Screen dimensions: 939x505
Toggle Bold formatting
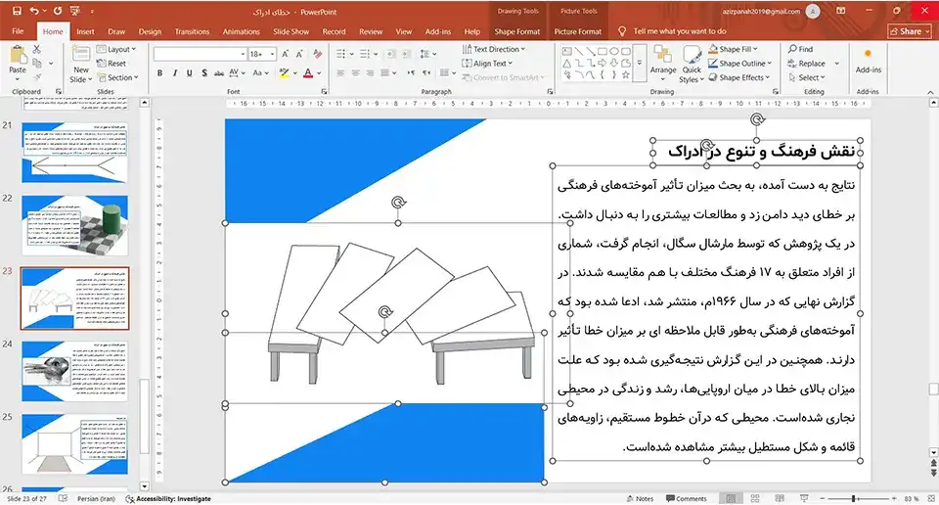tap(159, 73)
